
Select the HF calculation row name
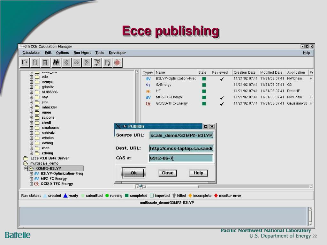pyautogui.click(x=158, y=91)
